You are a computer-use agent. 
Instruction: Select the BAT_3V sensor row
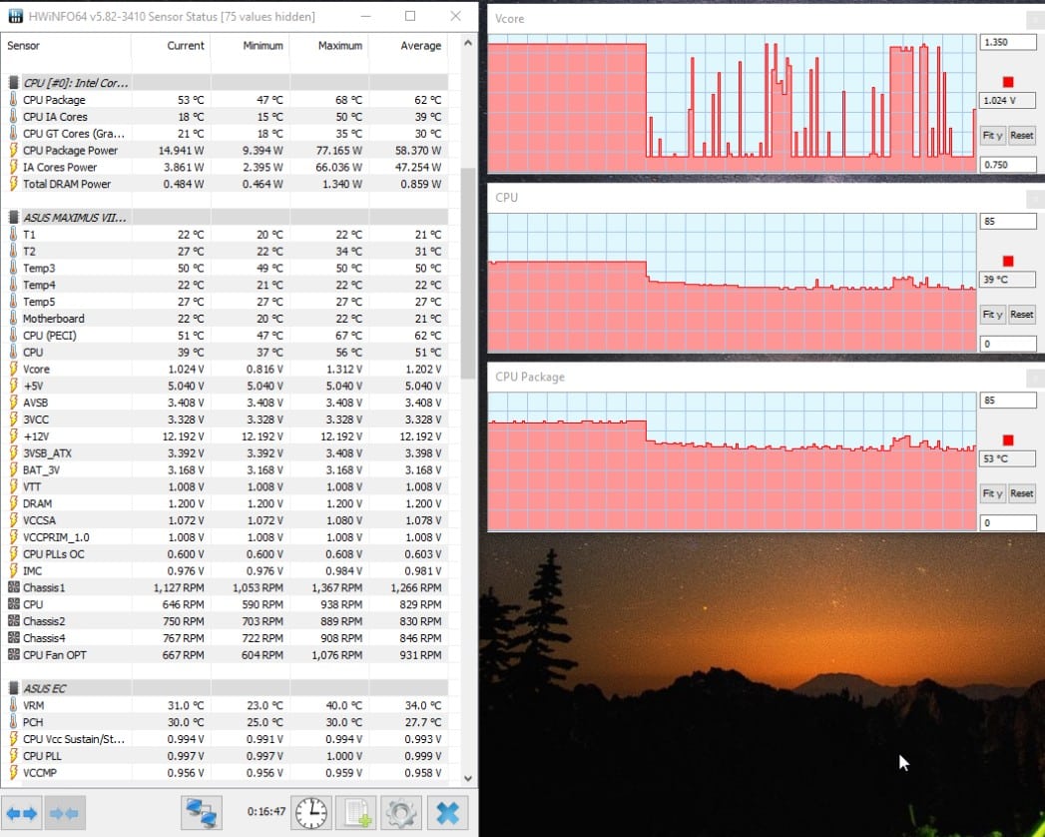tap(225, 469)
